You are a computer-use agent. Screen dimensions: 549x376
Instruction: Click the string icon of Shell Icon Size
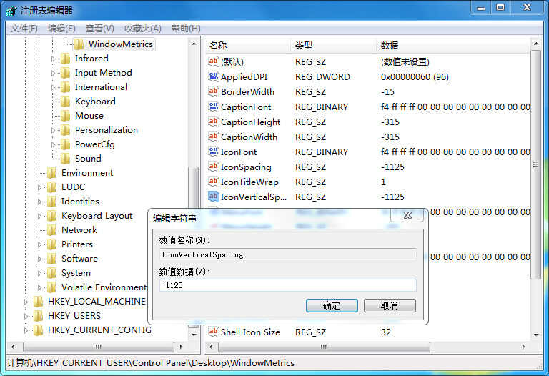(213, 332)
